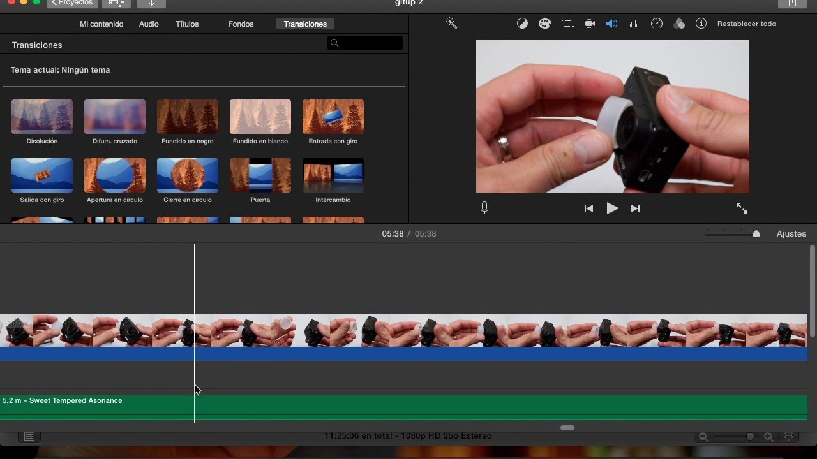Play the video in the viewer
The image size is (817, 459).
click(x=612, y=208)
